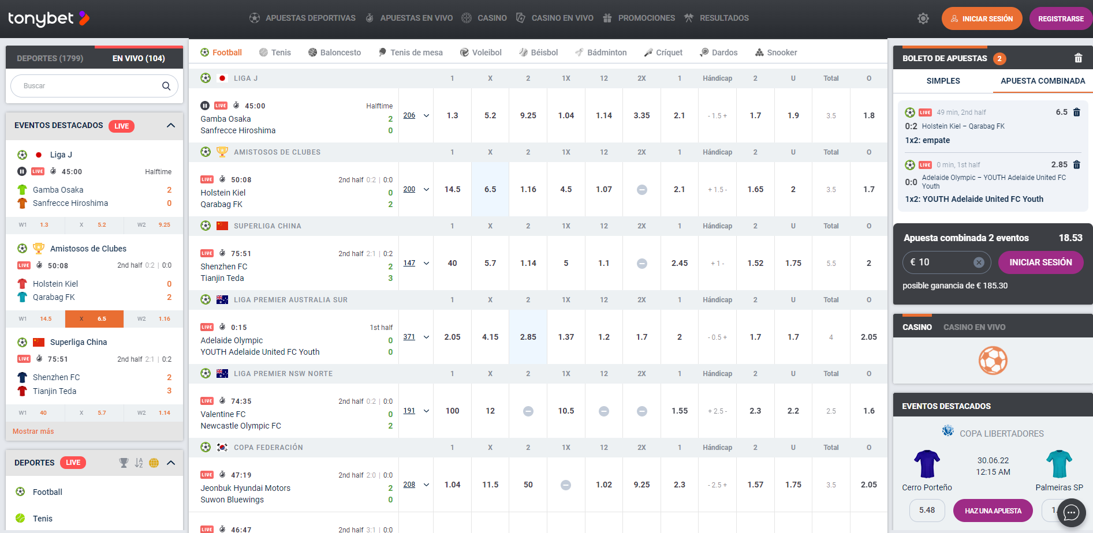Click the casino soccer ball loading icon
This screenshot has width=1093, height=533.
(x=993, y=361)
